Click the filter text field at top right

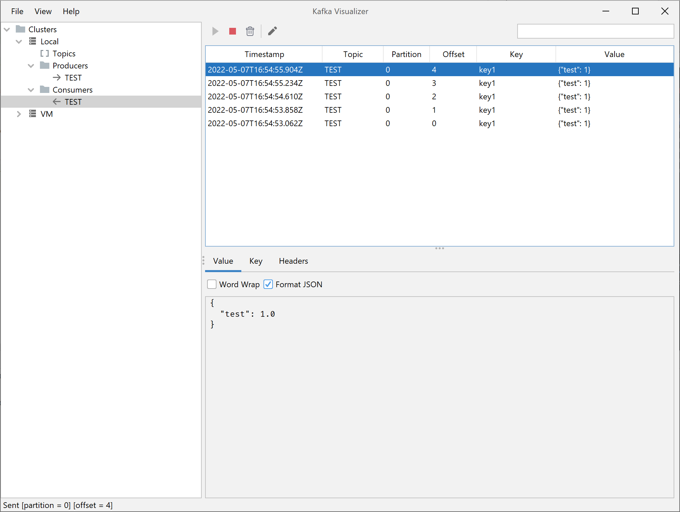tap(595, 31)
